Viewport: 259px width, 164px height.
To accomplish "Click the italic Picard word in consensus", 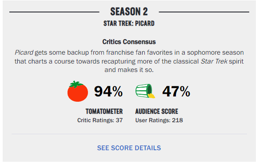I will coord(24,52).
